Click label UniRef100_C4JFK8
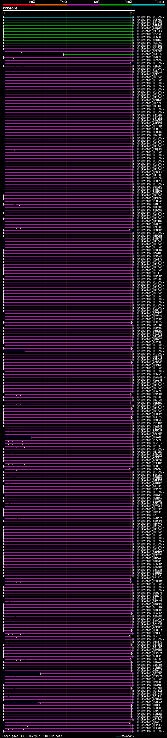This screenshot has height=738, width=167. coord(150,659)
